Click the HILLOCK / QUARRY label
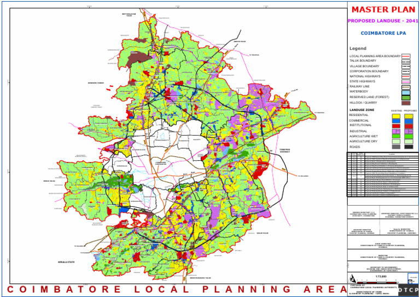Screen dimensions: 420x297 click(x=363, y=103)
